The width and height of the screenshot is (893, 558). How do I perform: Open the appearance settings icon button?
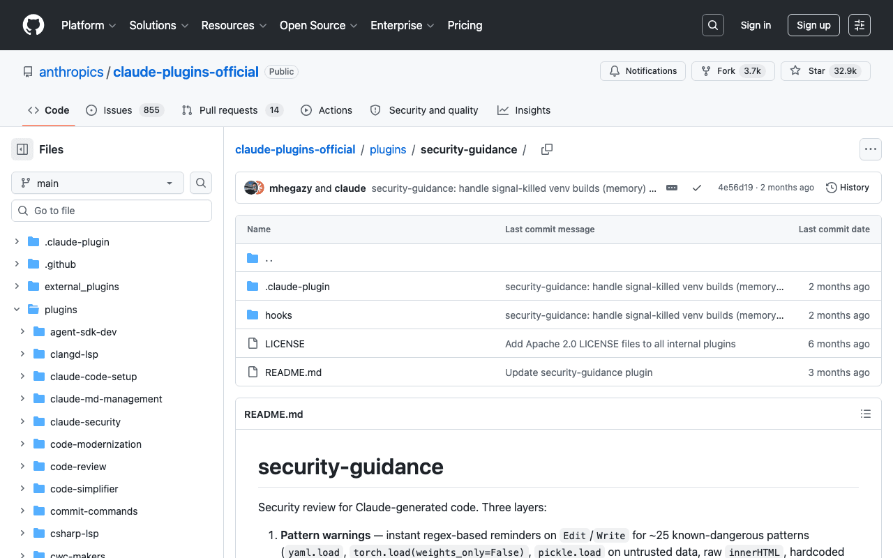[x=860, y=25]
